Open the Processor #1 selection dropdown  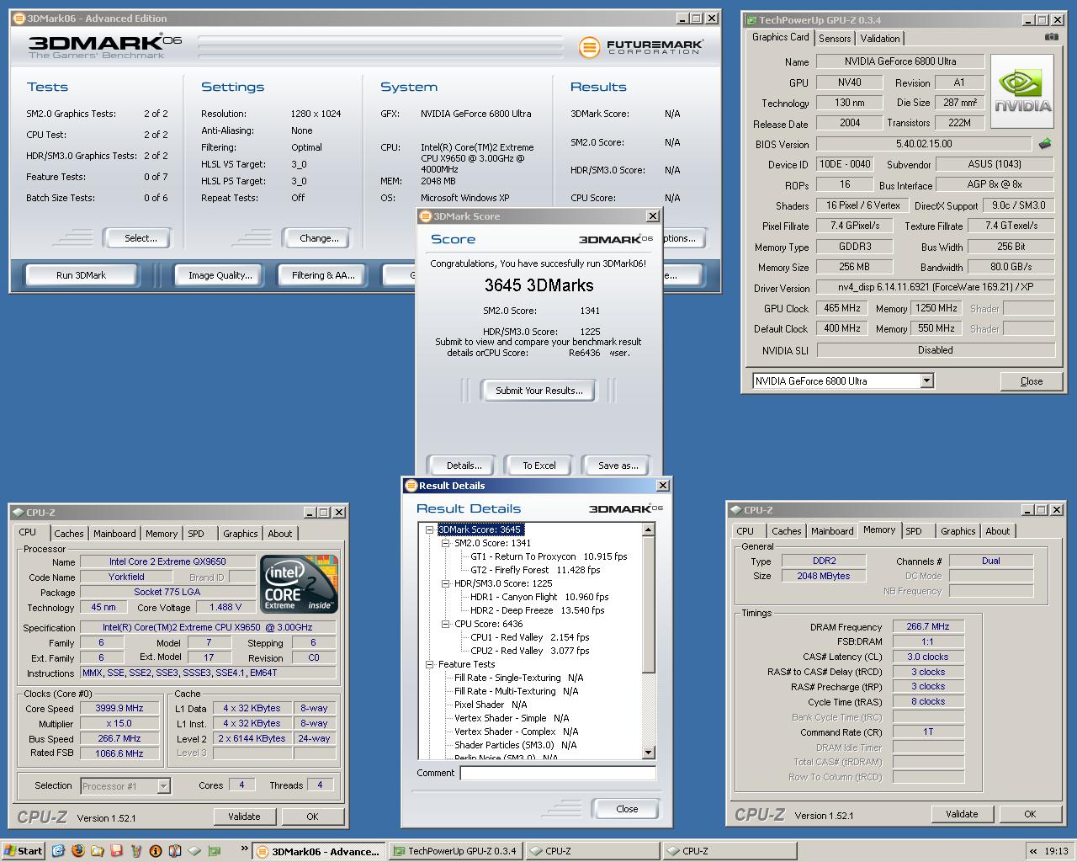coord(163,786)
